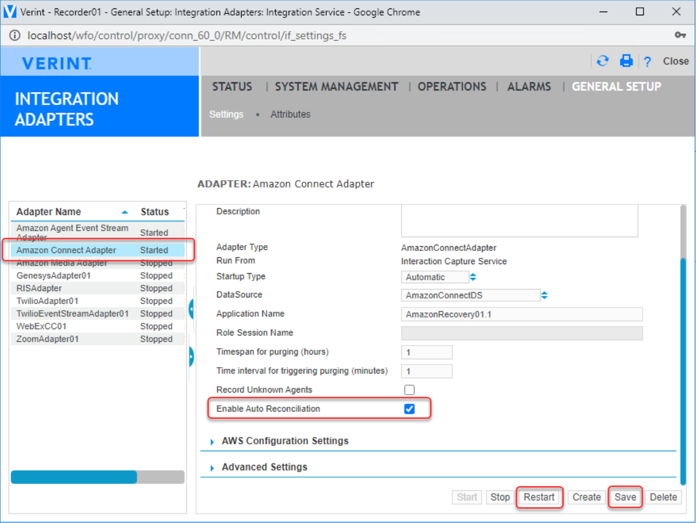
Task: Click the site information icon in address bar
Action: tap(15, 35)
